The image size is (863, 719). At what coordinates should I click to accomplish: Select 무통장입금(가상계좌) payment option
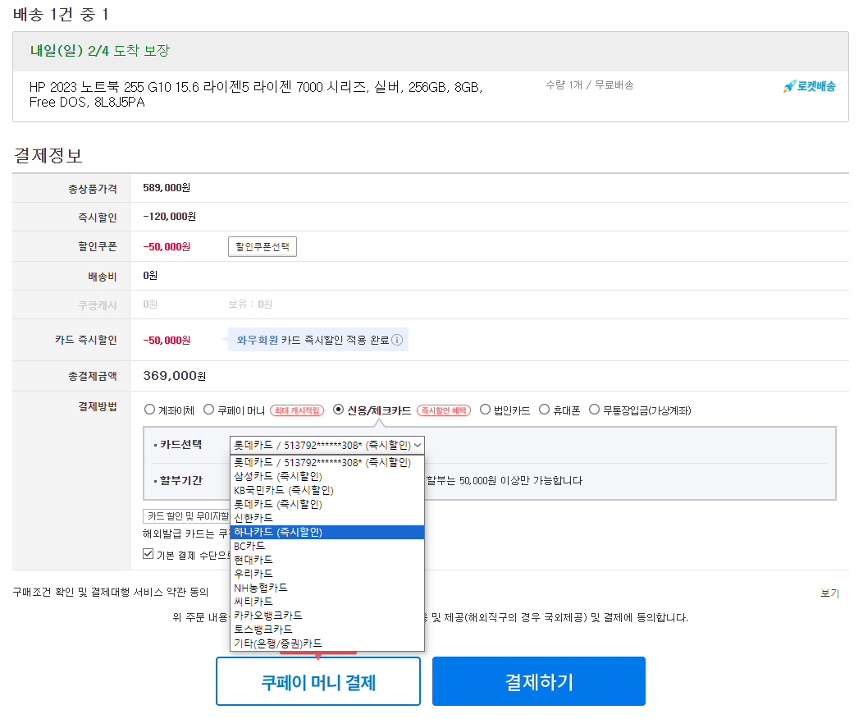[x=593, y=410]
